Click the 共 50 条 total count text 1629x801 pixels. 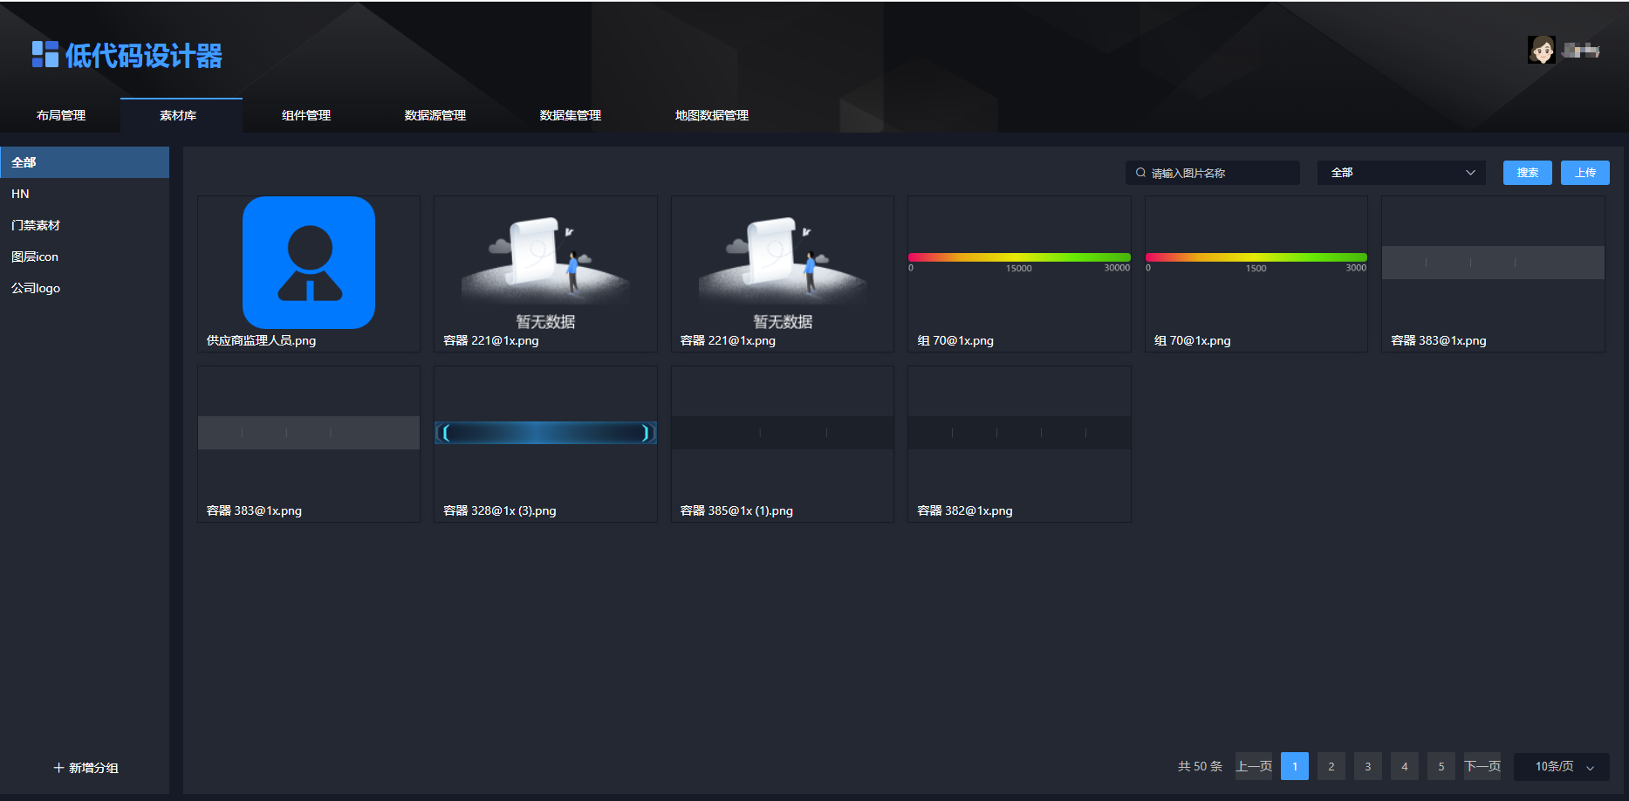[x=1200, y=766]
